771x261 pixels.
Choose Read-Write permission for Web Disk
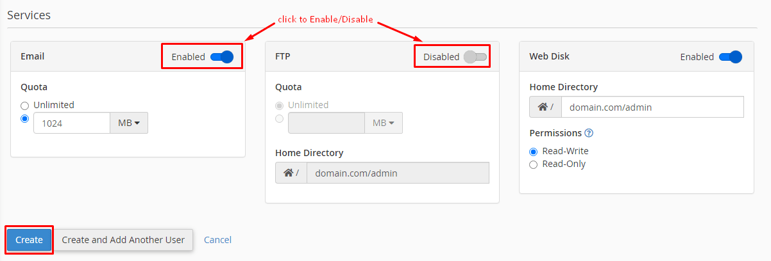click(533, 152)
